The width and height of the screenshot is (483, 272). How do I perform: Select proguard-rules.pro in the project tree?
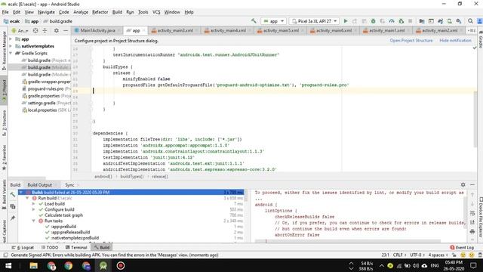[45, 89]
